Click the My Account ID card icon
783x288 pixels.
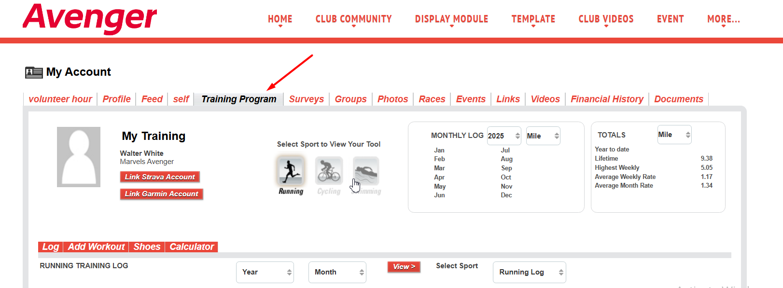(34, 72)
